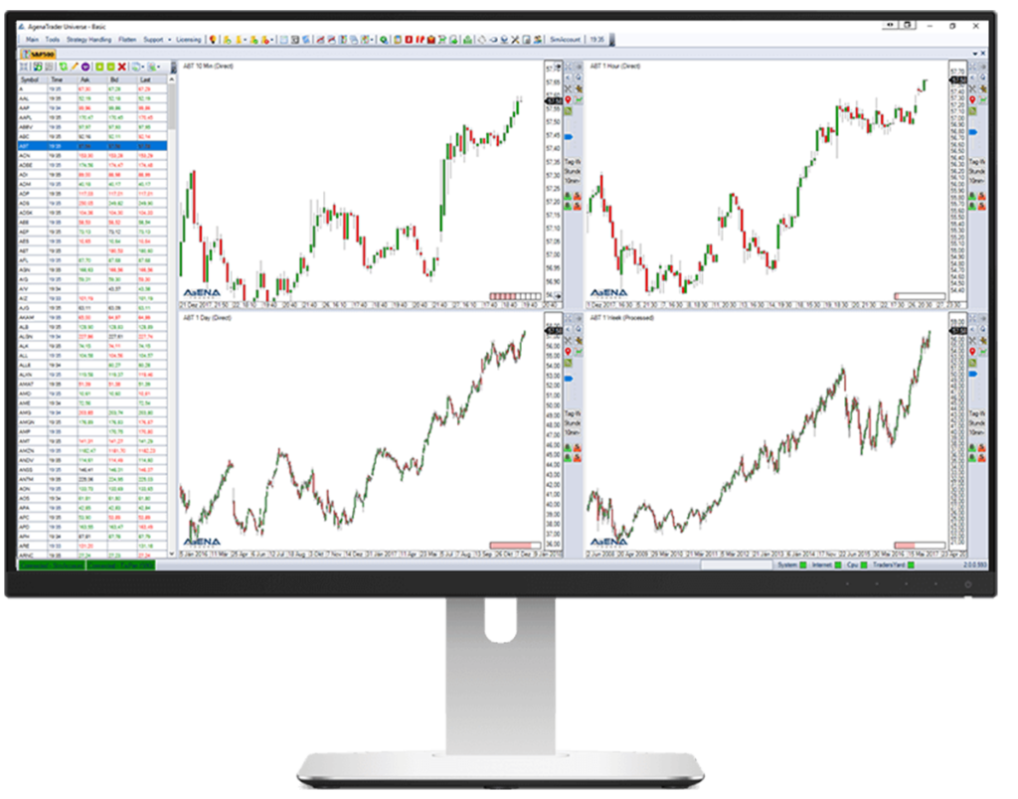Adjust the blue slider on 1 Day chart sidebar

pyautogui.click(x=568, y=378)
